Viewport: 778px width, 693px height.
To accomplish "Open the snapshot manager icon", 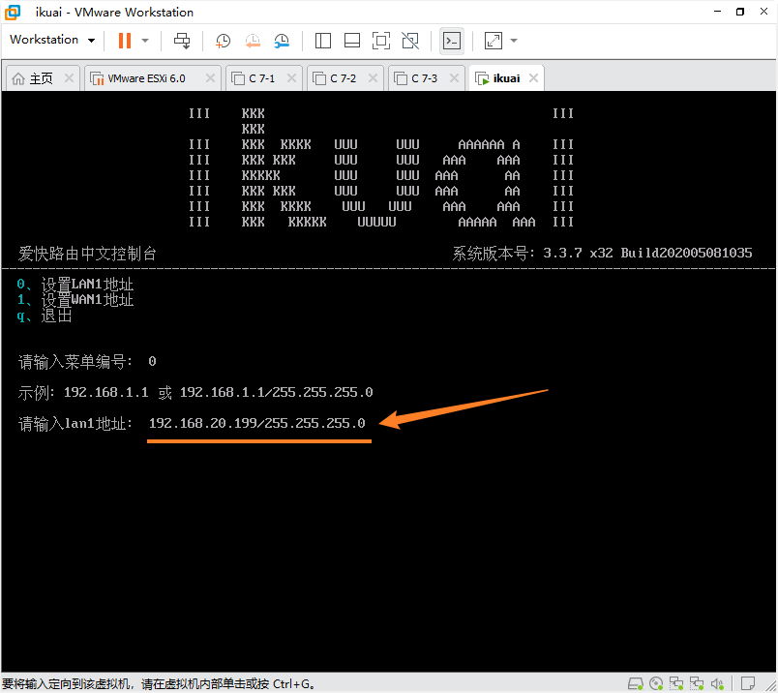I will click(x=282, y=41).
